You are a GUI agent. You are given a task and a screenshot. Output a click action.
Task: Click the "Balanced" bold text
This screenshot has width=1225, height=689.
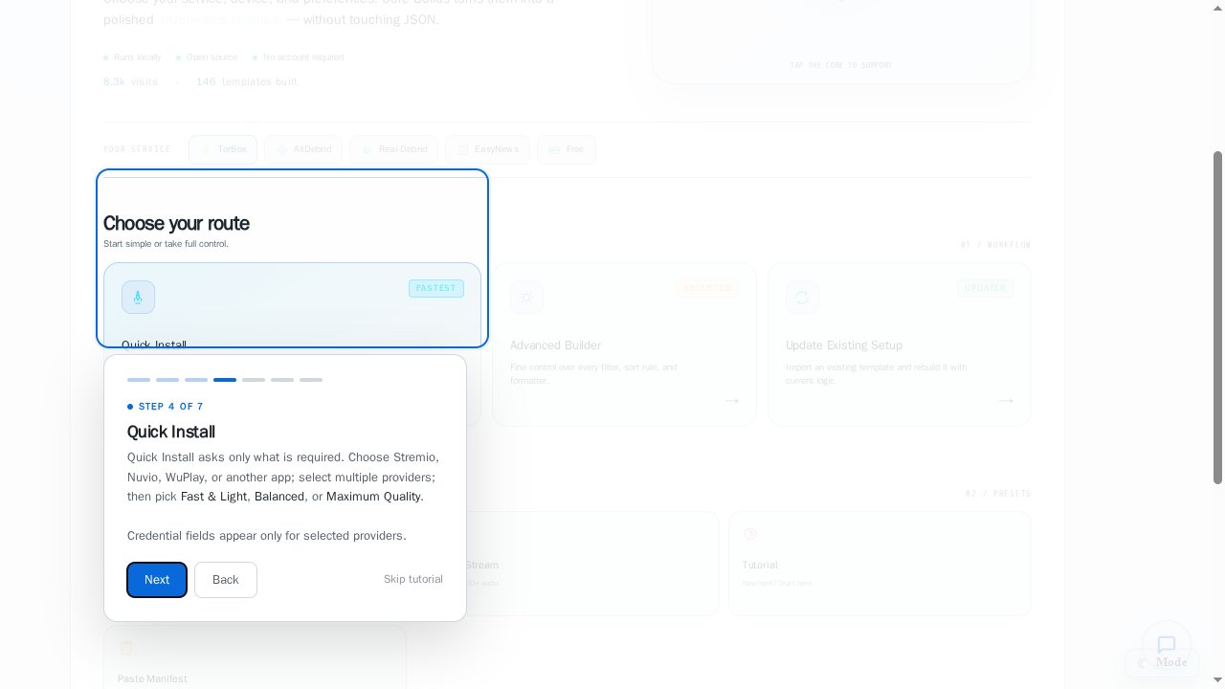click(x=279, y=497)
